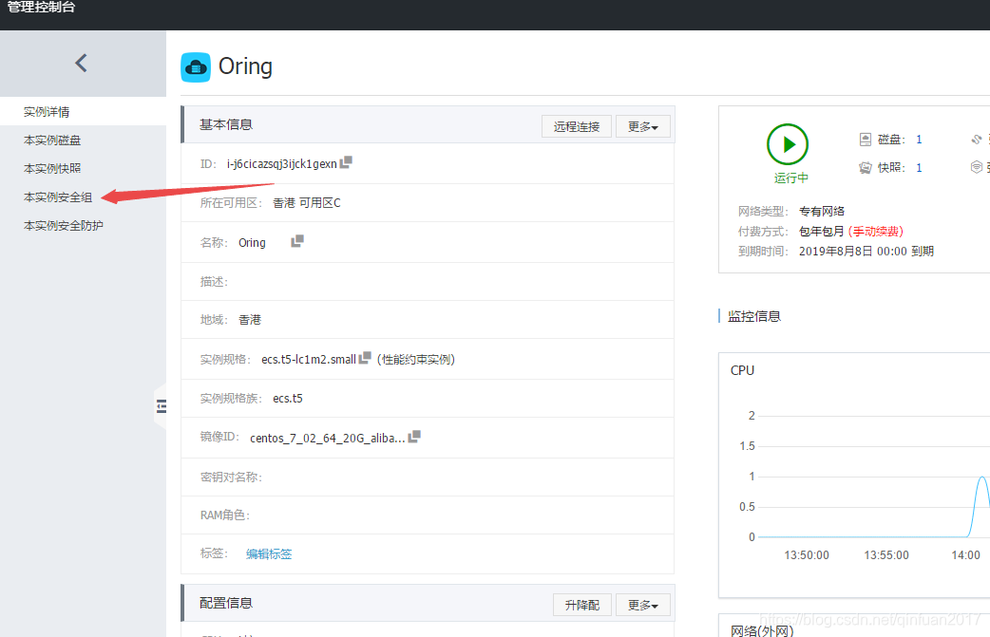This screenshot has width=990, height=637.
Task: Open 本实例磁盘 in the sidebar
Action: 52,140
